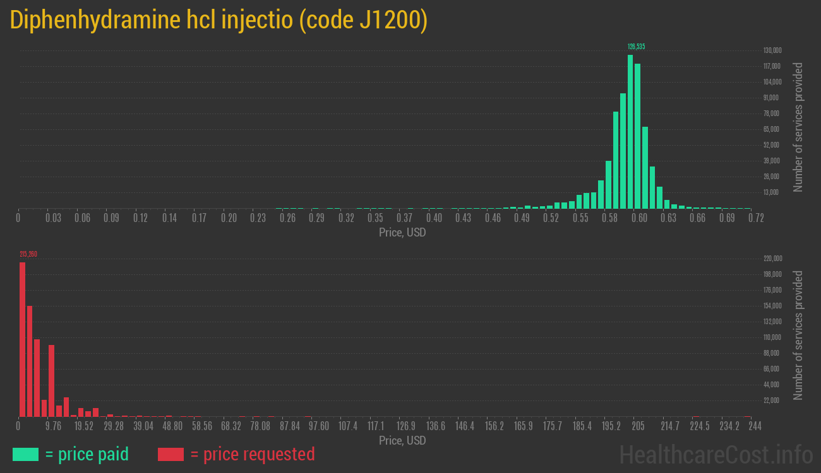This screenshot has height=473, width=821.
Task: Click the 'Number of services provided' label, bottom chart
Action: (798, 334)
